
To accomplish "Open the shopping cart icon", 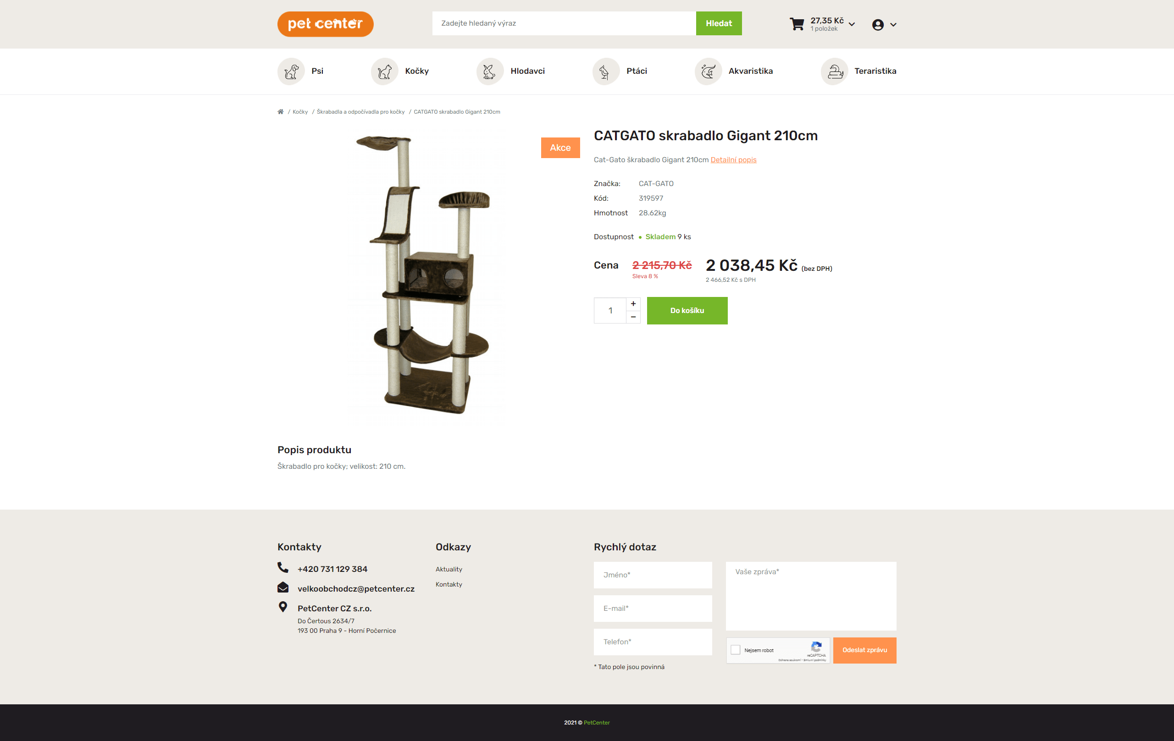I will tap(797, 24).
